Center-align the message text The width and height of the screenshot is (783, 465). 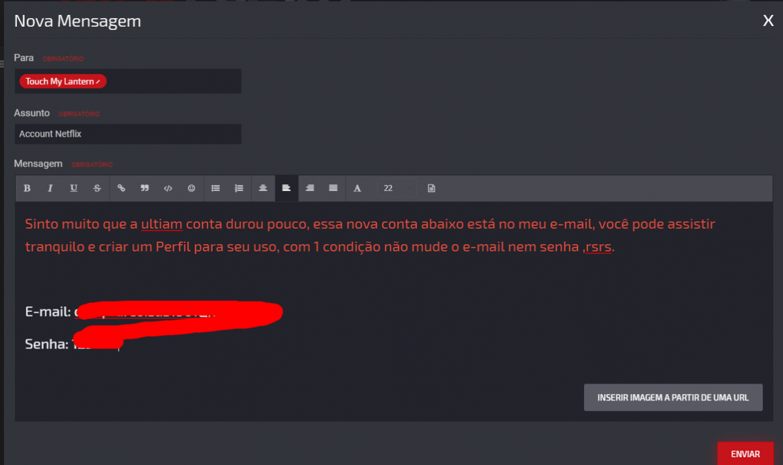click(263, 188)
